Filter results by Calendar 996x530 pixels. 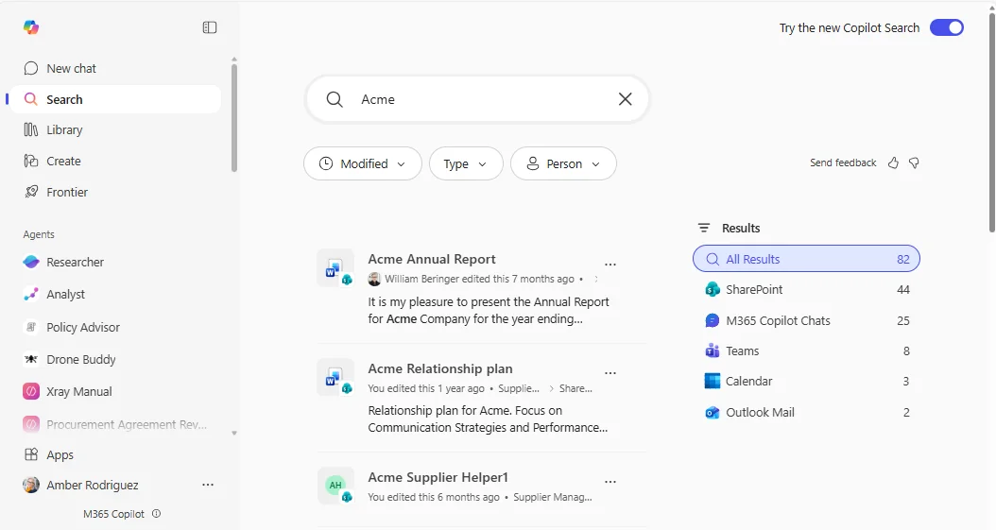(x=806, y=382)
